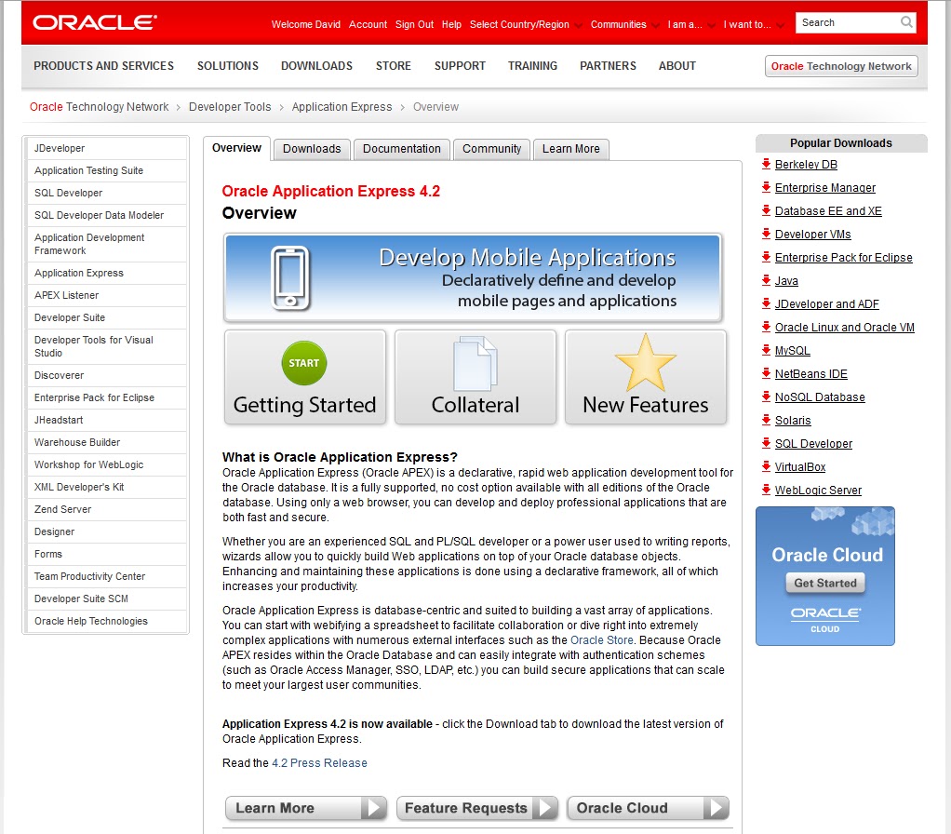Click the Oracle logo in header
The height and width of the screenshot is (834, 951).
point(95,22)
